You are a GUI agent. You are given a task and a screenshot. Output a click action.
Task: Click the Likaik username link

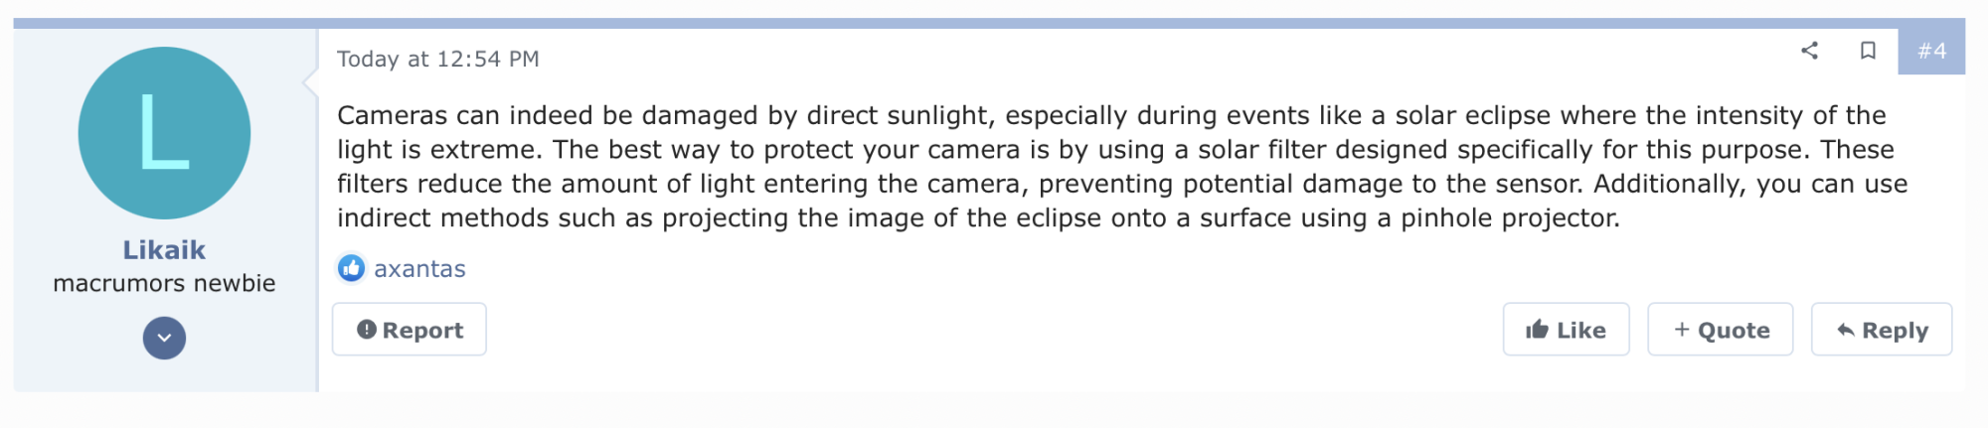click(x=164, y=250)
